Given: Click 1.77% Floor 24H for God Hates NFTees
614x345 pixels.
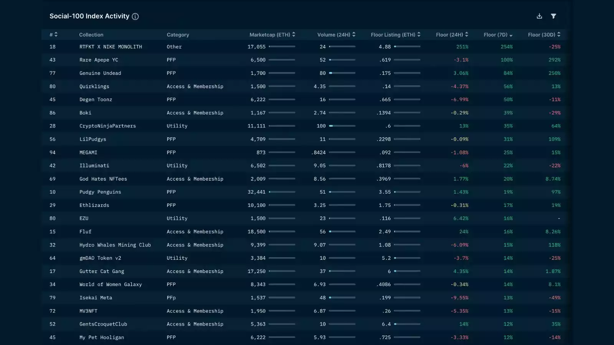Looking at the screenshot, I should tap(460, 179).
